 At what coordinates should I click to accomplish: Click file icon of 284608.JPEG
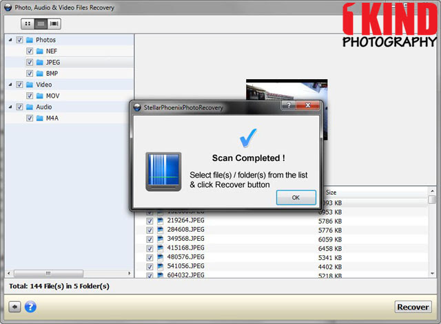tap(160, 230)
